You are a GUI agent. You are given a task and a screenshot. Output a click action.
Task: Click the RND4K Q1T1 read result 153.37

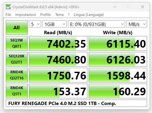point(58,91)
